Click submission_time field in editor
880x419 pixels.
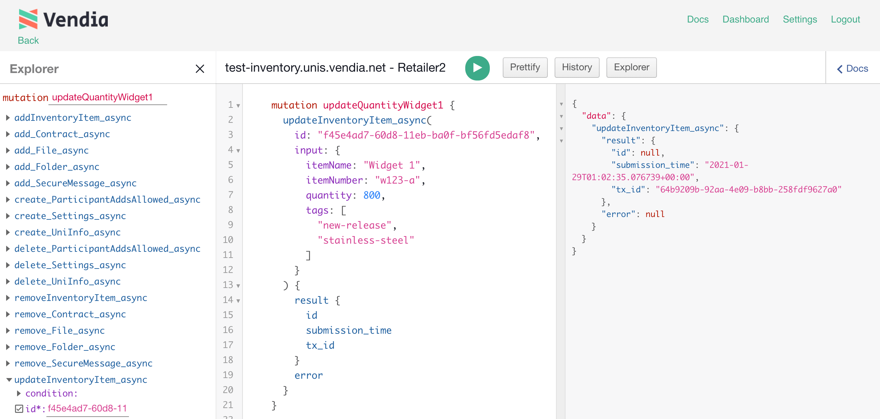(349, 330)
